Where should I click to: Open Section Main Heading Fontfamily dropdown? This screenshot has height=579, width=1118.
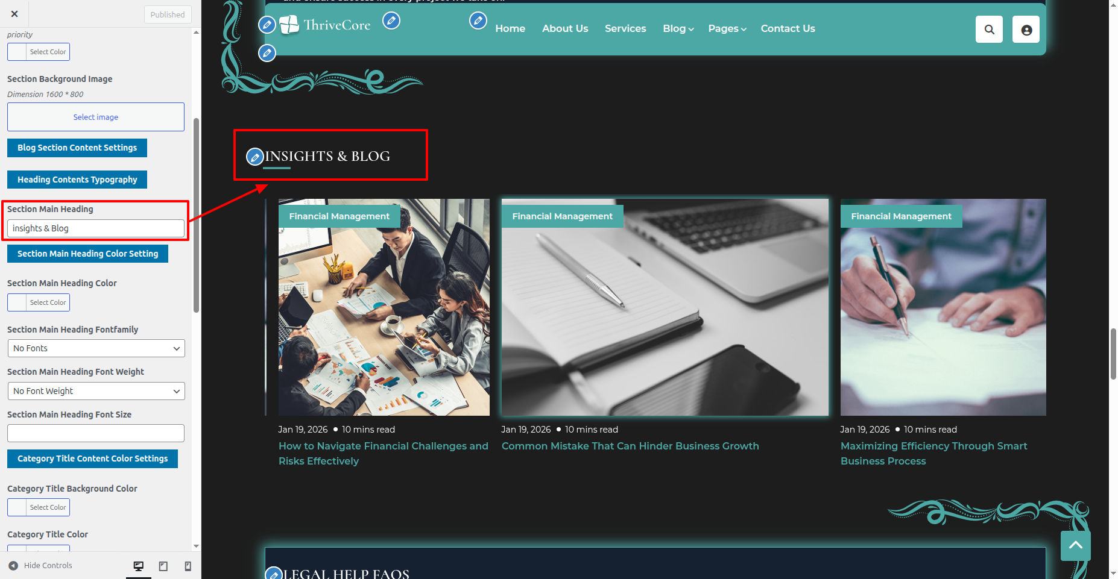coord(96,348)
